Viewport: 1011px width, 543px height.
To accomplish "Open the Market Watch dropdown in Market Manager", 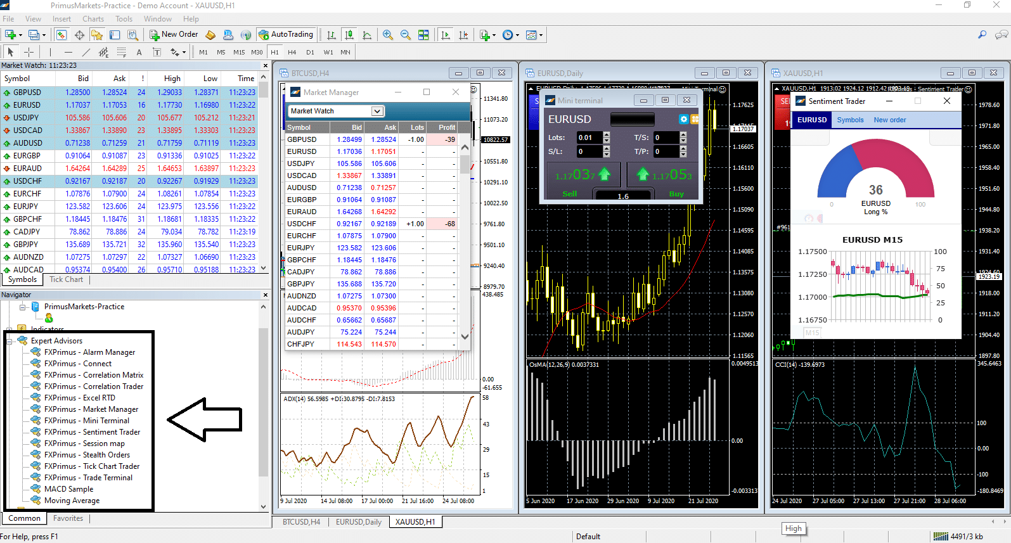I will click(377, 111).
